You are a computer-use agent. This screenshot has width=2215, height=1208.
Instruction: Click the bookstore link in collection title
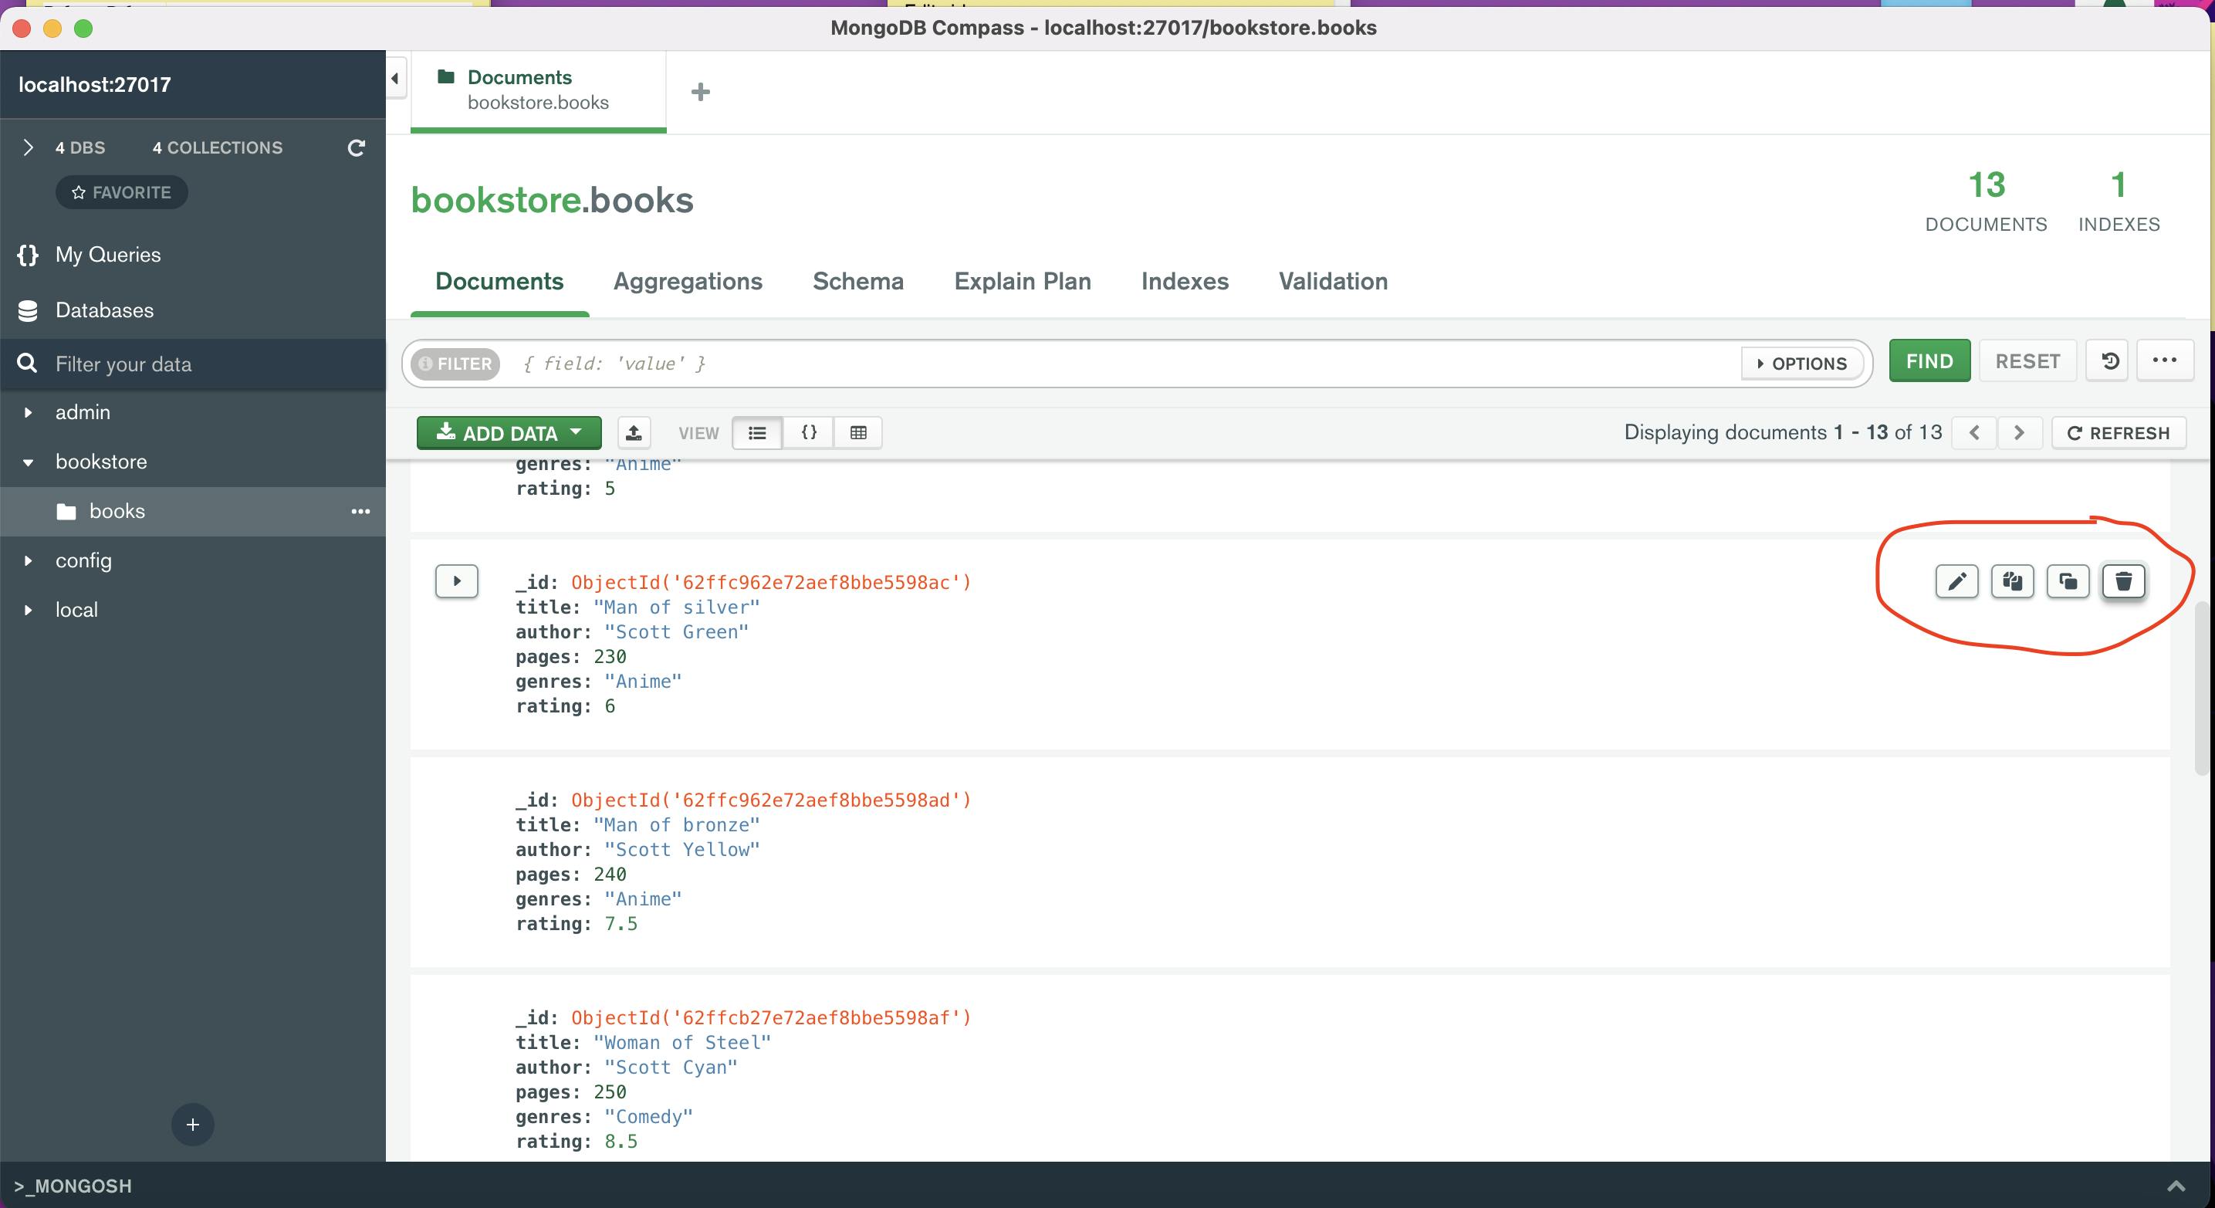point(496,201)
